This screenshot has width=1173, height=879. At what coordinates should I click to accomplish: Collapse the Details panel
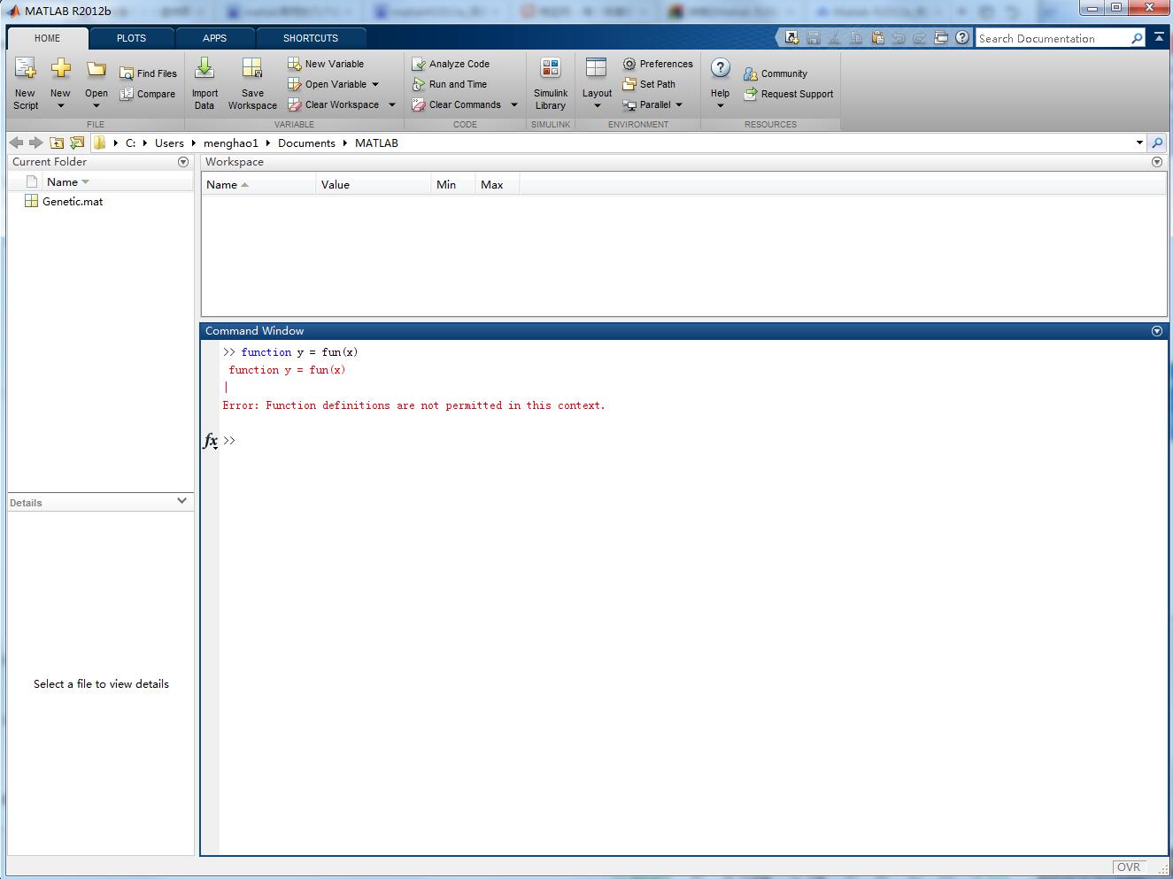(x=181, y=501)
